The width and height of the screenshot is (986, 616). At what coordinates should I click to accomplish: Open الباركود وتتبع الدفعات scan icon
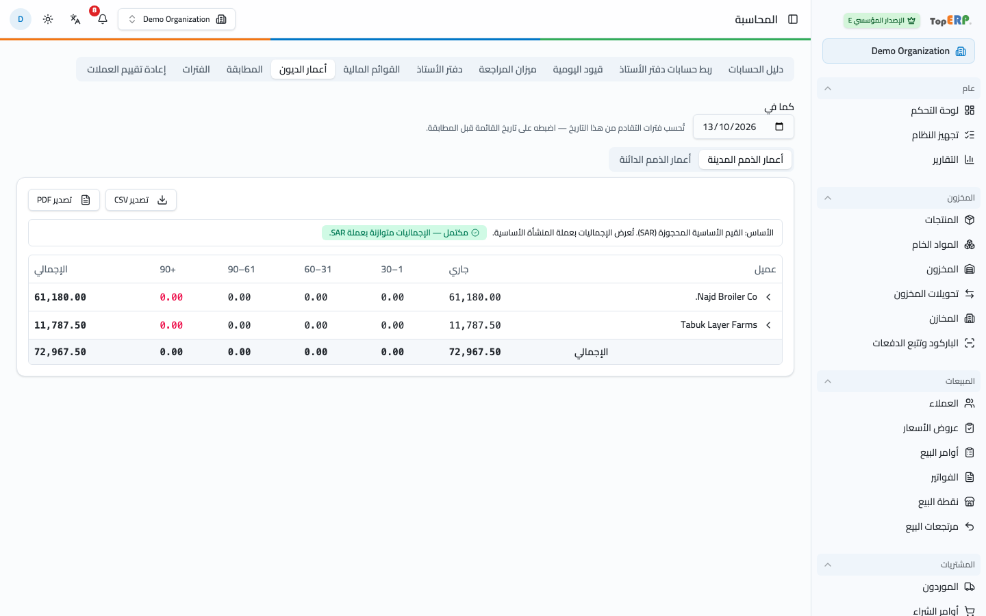tap(970, 343)
